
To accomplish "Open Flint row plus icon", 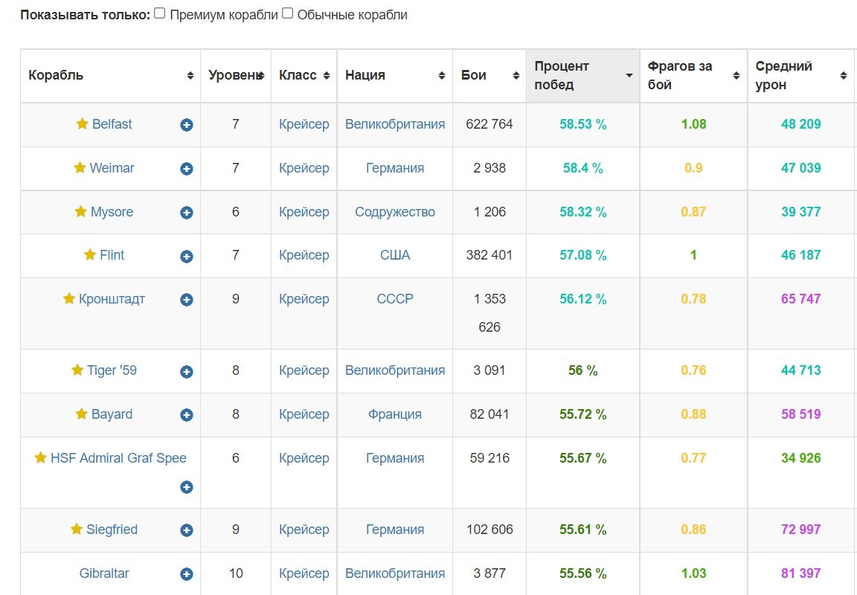I will click(x=187, y=257).
